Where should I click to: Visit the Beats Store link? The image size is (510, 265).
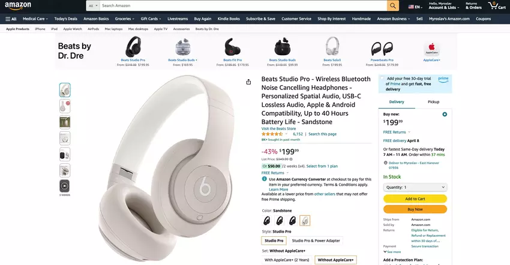(x=279, y=129)
